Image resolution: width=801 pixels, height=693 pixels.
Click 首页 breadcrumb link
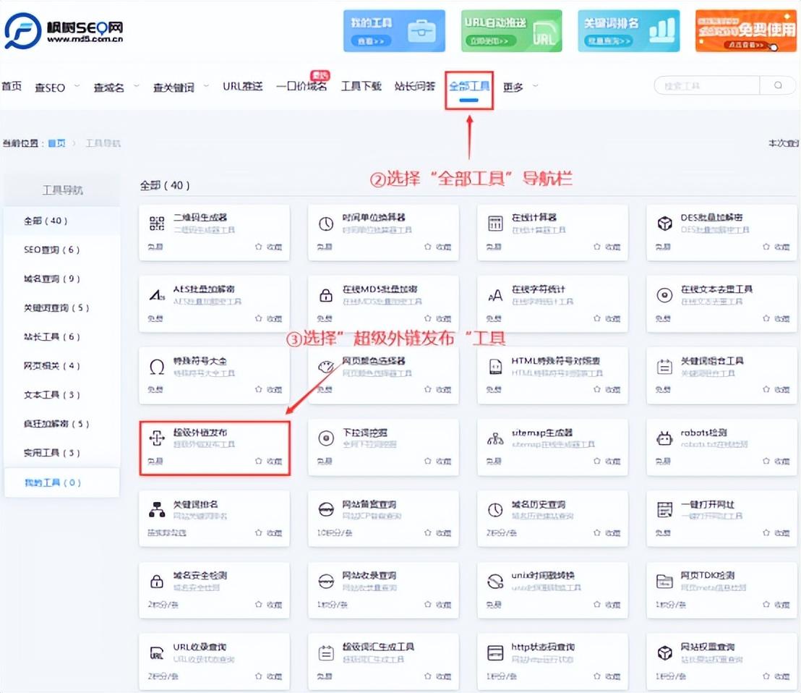coord(56,143)
